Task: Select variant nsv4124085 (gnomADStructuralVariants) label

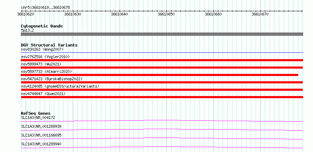Action: [x=60, y=86]
